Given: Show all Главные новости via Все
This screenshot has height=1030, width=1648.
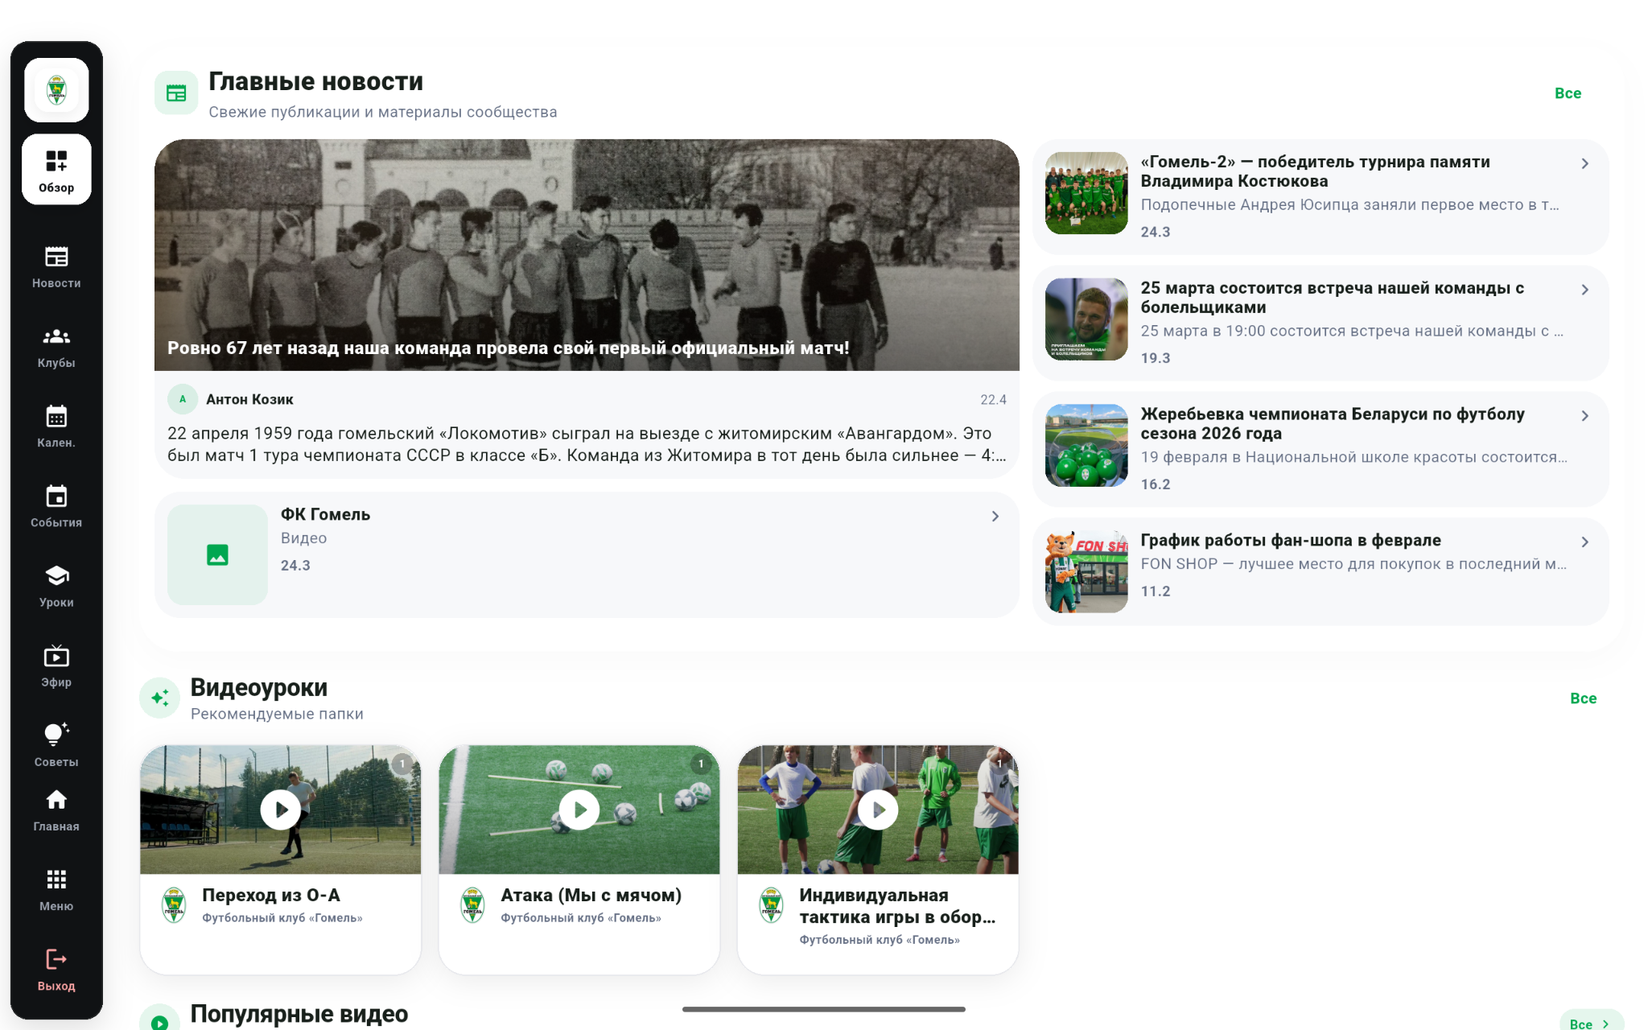Looking at the screenshot, I should (x=1568, y=93).
